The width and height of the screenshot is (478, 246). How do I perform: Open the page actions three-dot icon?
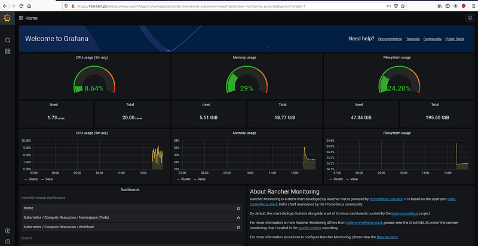pos(389,6)
